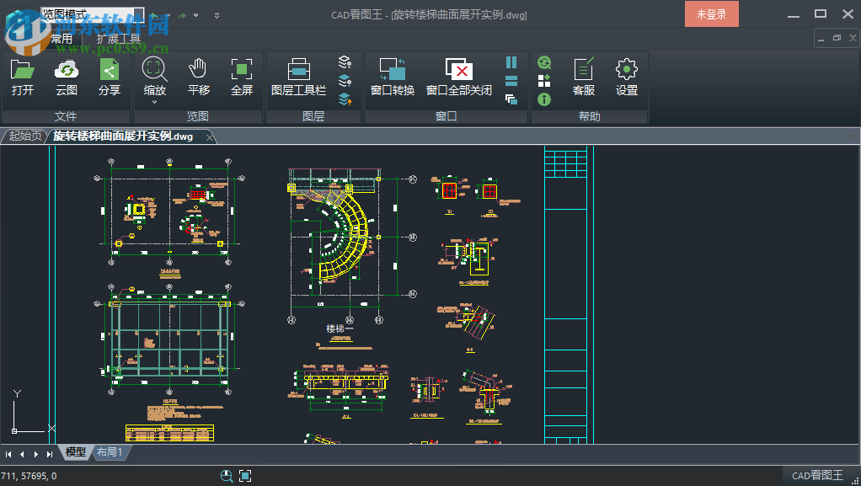
Task: Click 窗口全部关闭 close all windows
Action: (458, 76)
